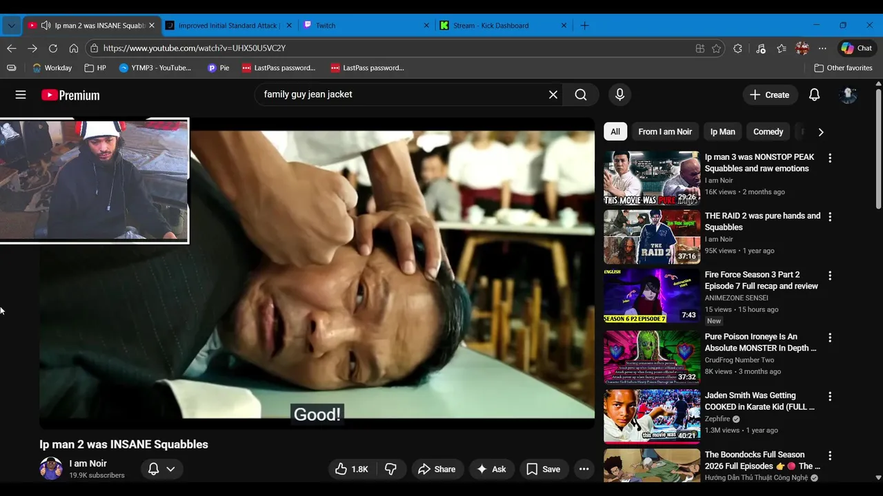
Task: Go to the YouTube Premium home logo
Action: tap(70, 95)
